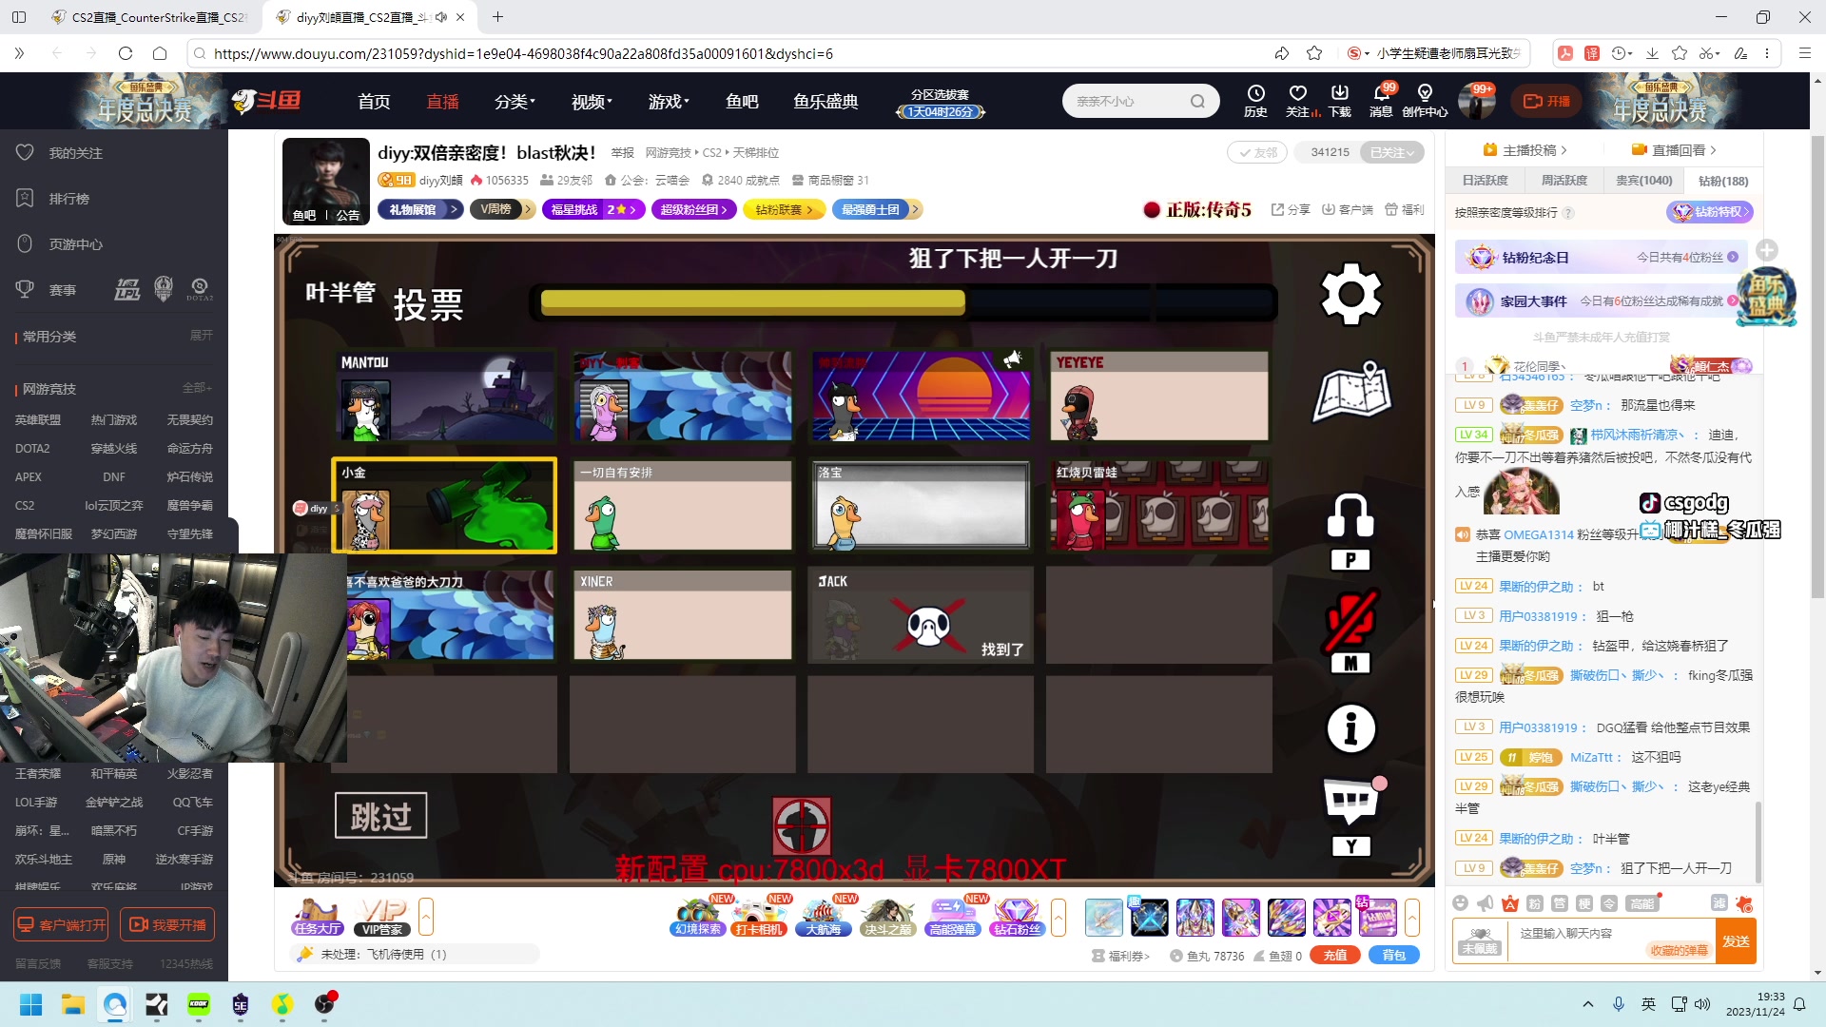Open the in-game info icon
The width and height of the screenshot is (1826, 1027).
(1350, 729)
